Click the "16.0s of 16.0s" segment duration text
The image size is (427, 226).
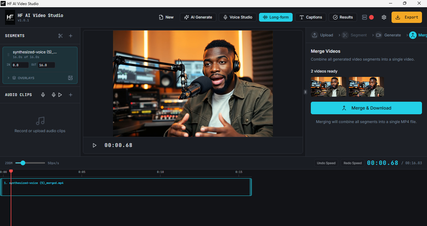tap(26, 57)
